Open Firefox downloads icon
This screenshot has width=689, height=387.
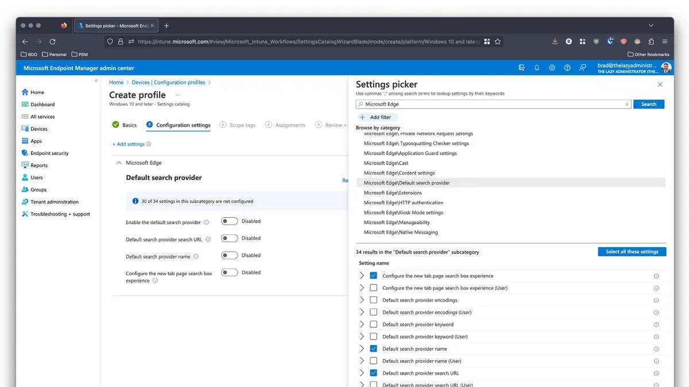tap(555, 41)
